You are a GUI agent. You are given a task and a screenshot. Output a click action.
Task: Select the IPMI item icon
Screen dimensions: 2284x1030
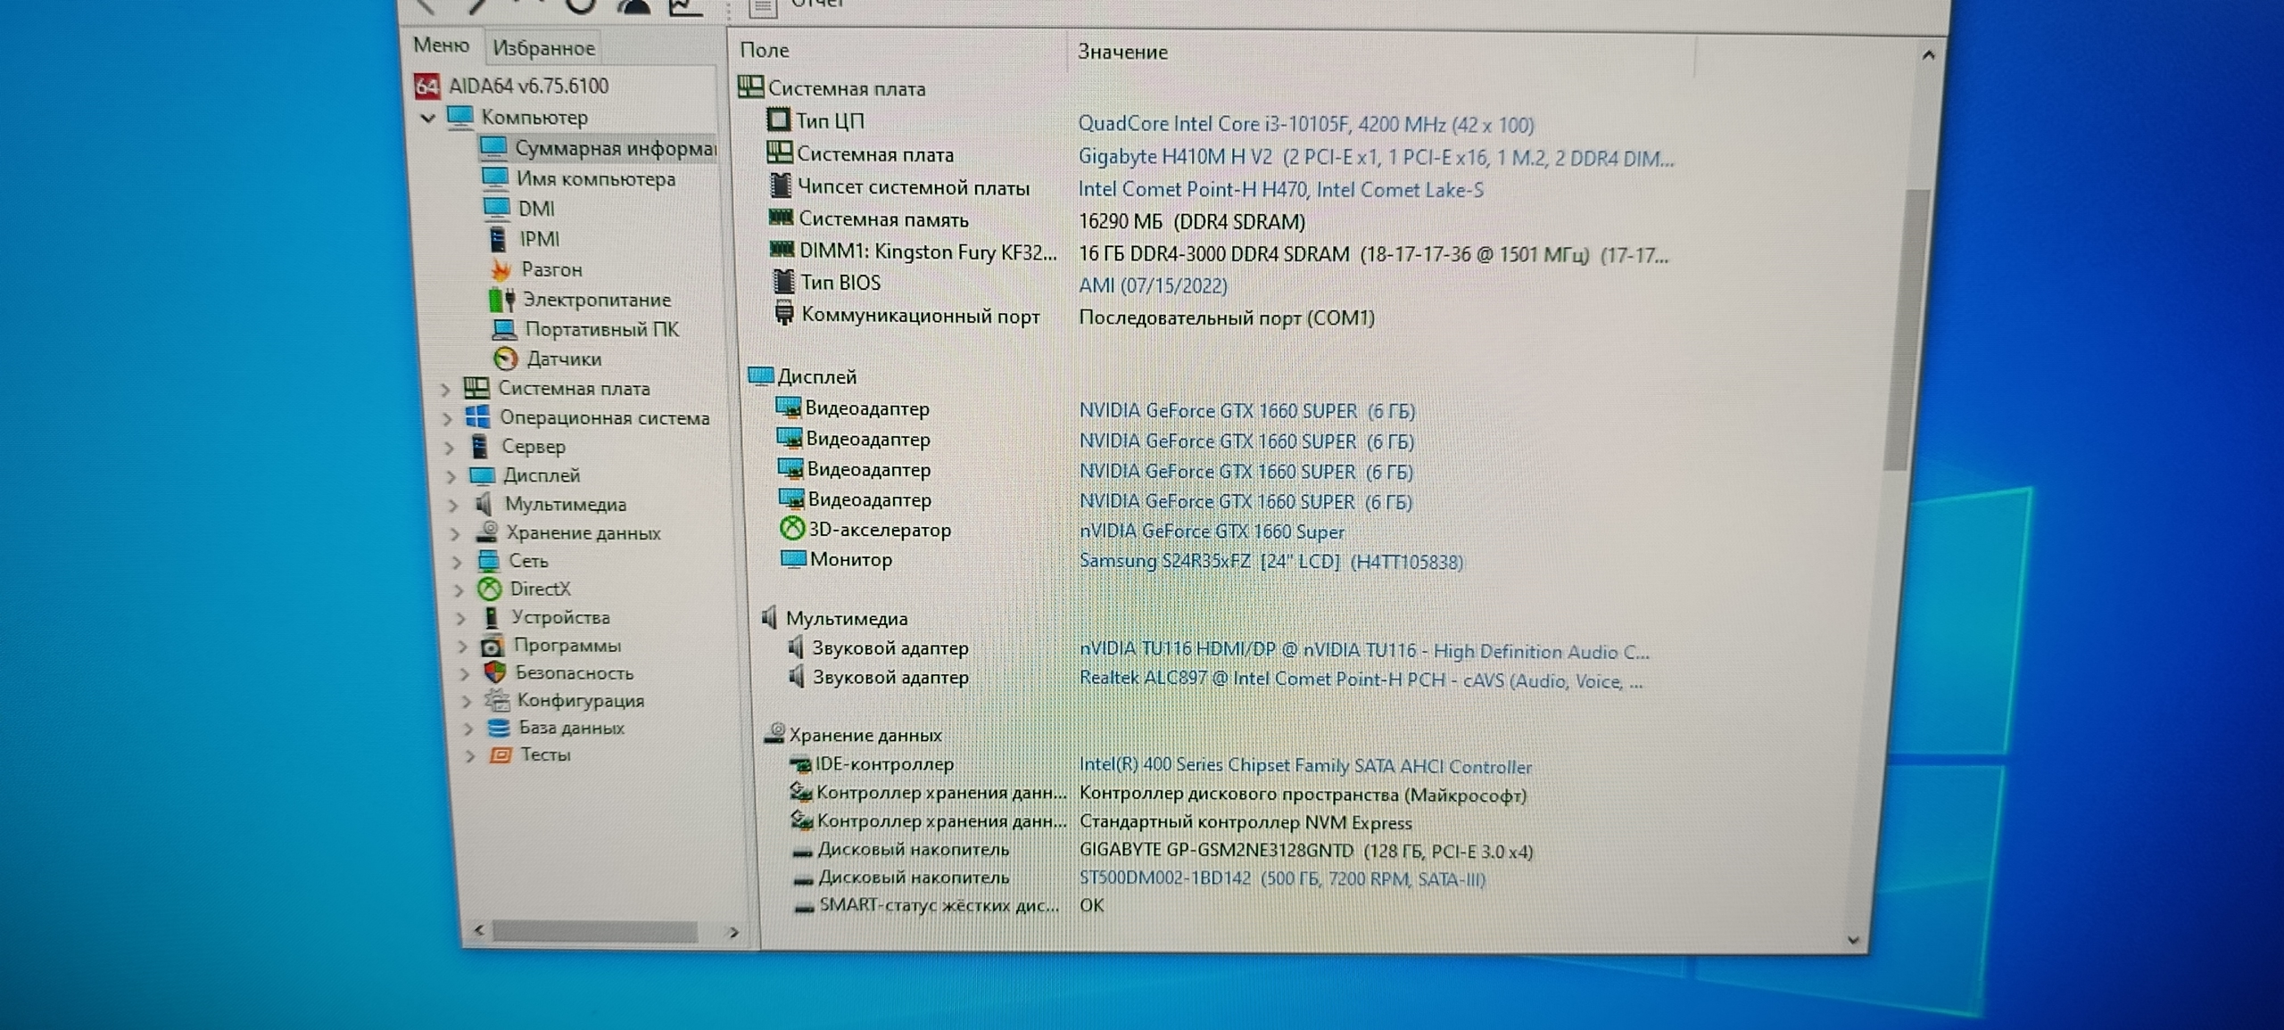498,238
